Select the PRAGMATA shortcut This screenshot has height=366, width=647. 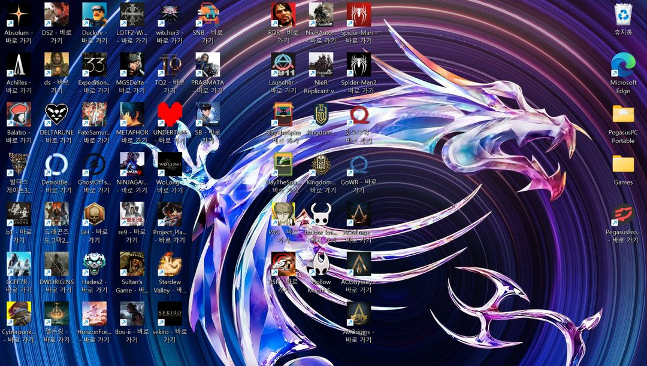207,65
